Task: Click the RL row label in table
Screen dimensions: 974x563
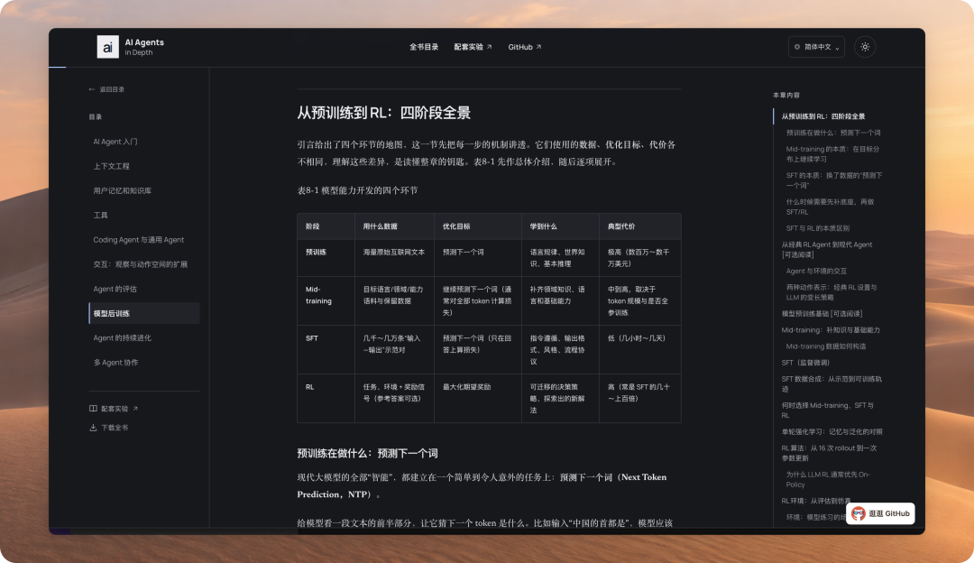Action: point(309,386)
